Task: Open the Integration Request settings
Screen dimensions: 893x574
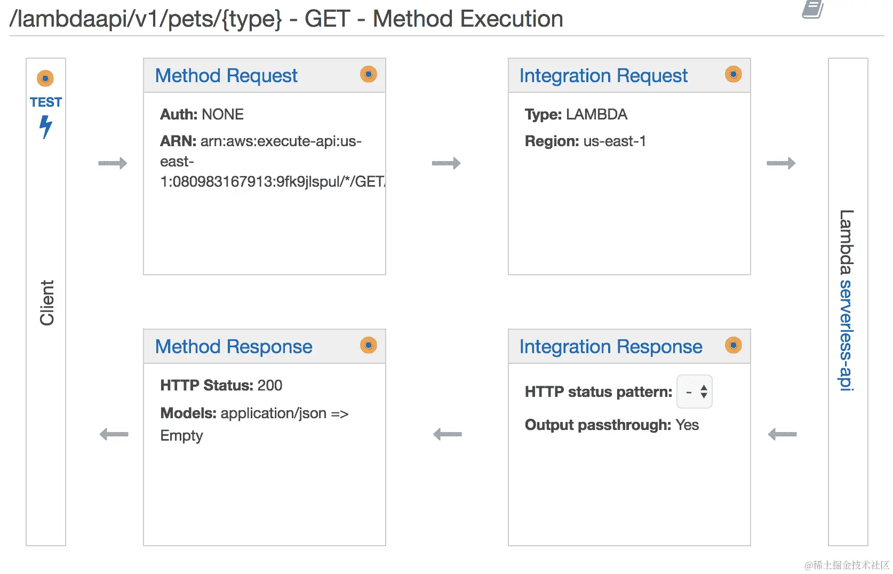Action: [x=603, y=76]
